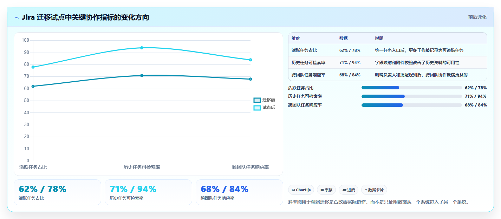Open the 68% / 84% data card
This screenshot has width=501, height=219.
click(239, 192)
